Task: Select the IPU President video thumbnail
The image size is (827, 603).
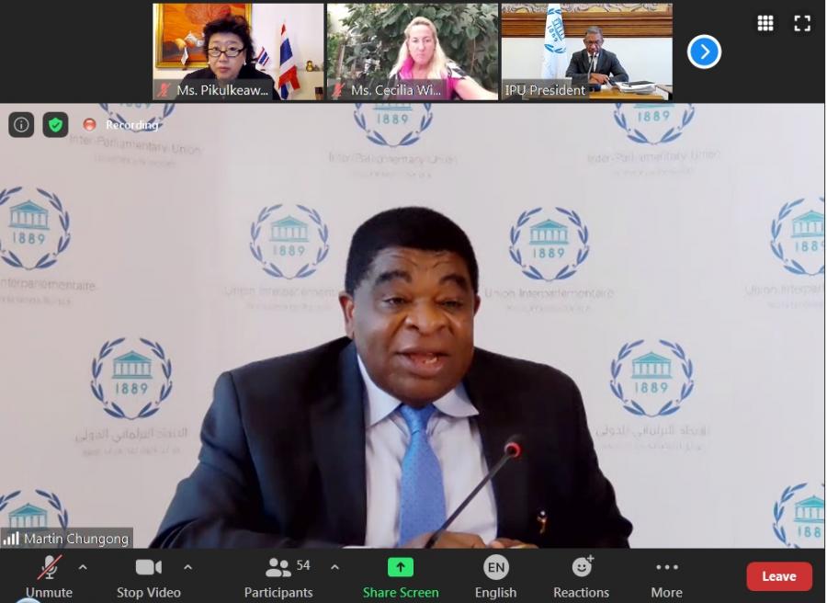Action: click(586, 51)
